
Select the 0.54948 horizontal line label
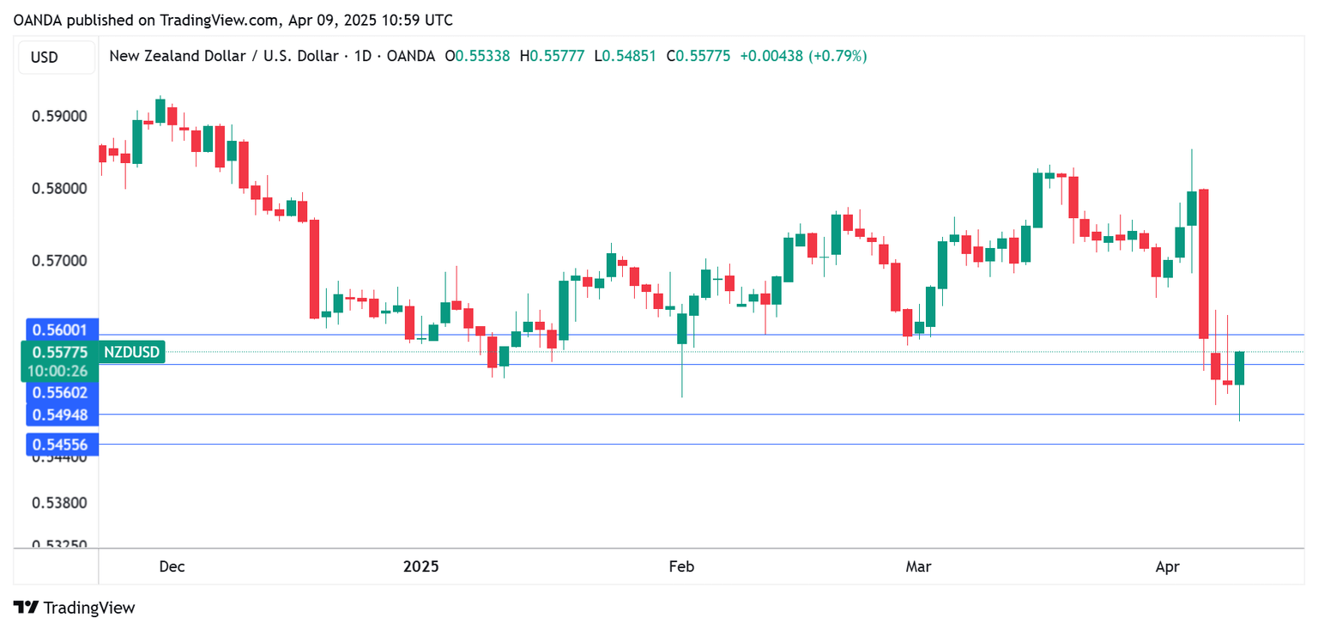59,415
